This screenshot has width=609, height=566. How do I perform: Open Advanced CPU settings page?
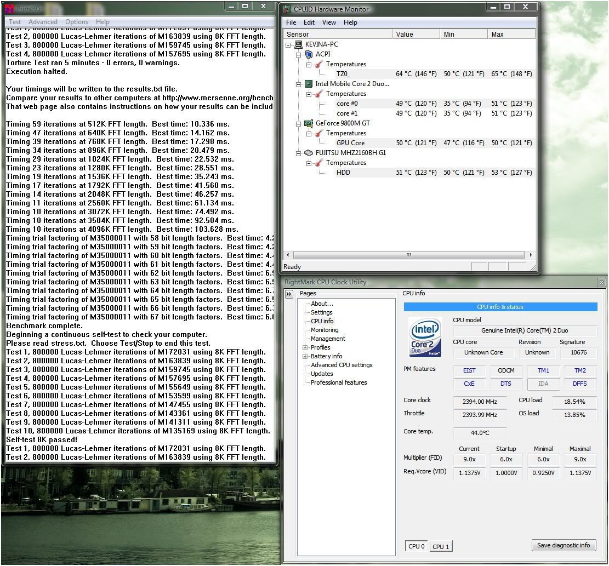342,365
